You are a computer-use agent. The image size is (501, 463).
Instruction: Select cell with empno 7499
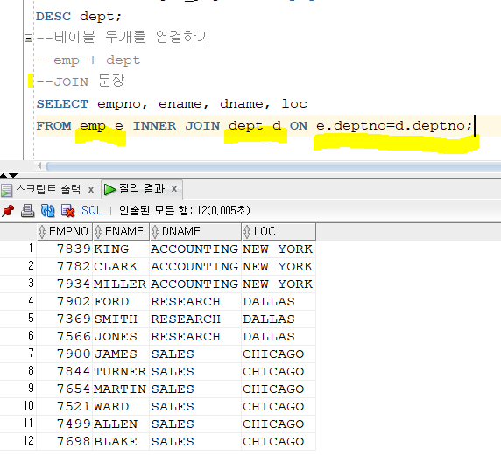(65, 424)
